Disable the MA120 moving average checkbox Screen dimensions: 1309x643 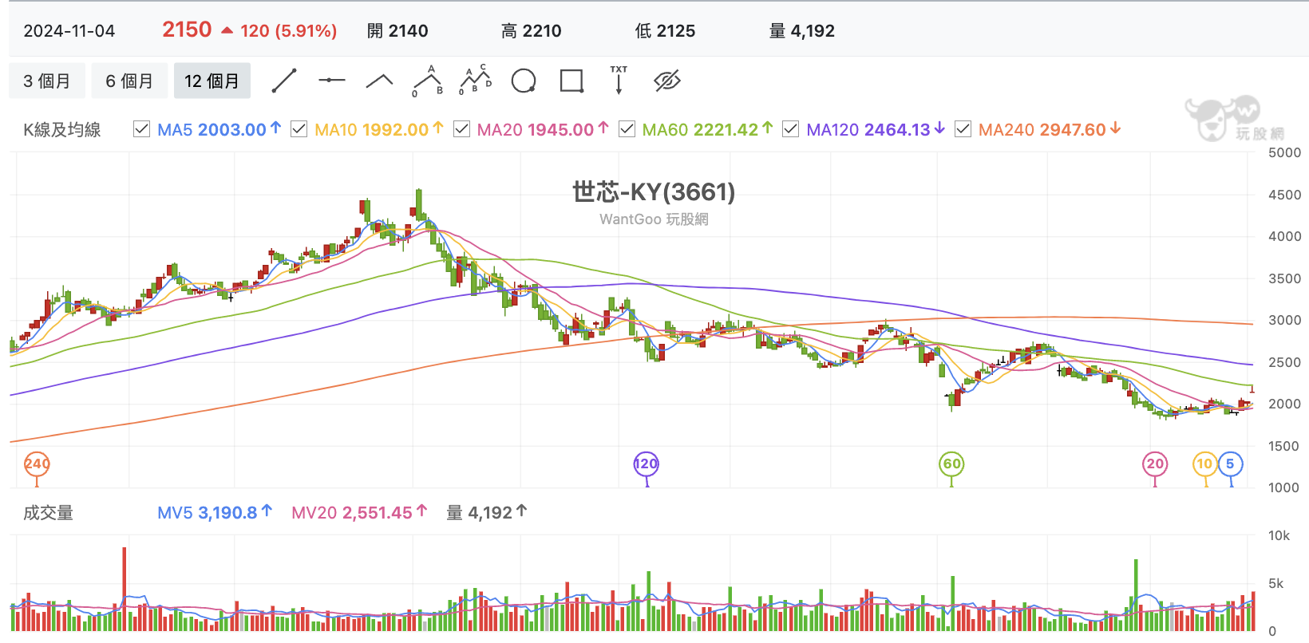pyautogui.click(x=790, y=129)
